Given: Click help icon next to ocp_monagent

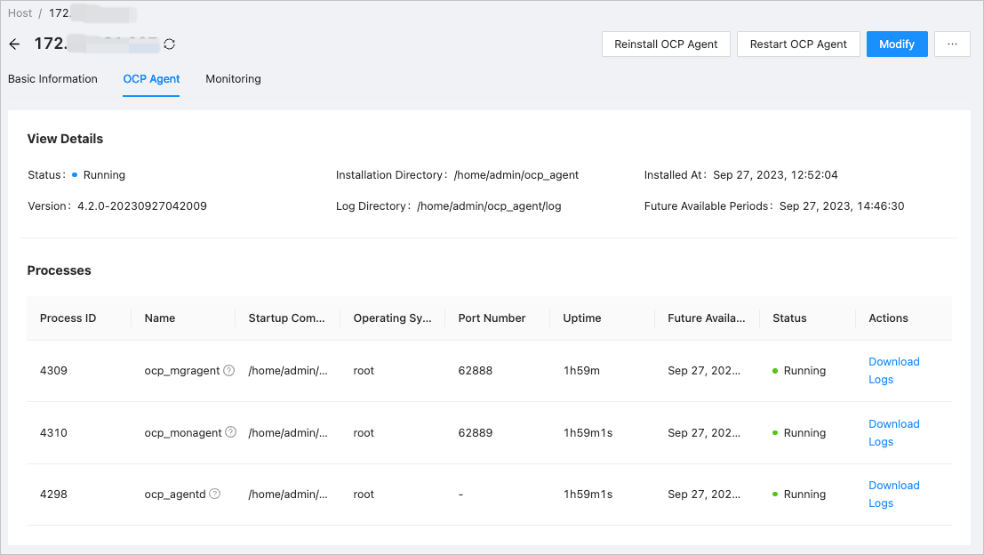Looking at the screenshot, I should pyautogui.click(x=230, y=433).
